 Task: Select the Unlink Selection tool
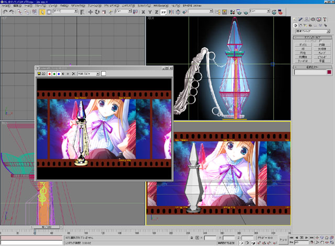[x=27, y=12]
